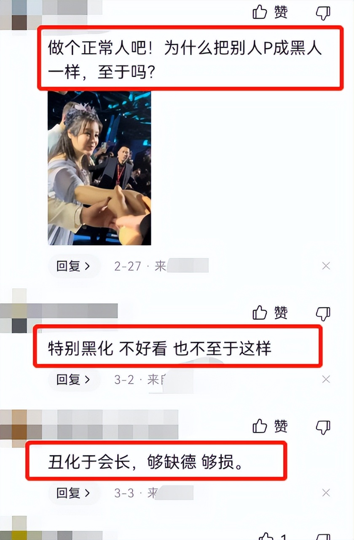Open 回复 on the 3-2 comment
This screenshot has height=540, width=354.
pos(74,379)
